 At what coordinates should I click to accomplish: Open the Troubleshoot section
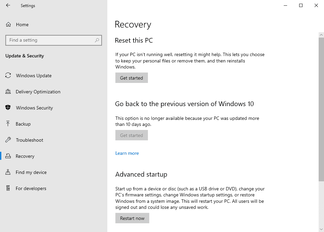pos(30,140)
